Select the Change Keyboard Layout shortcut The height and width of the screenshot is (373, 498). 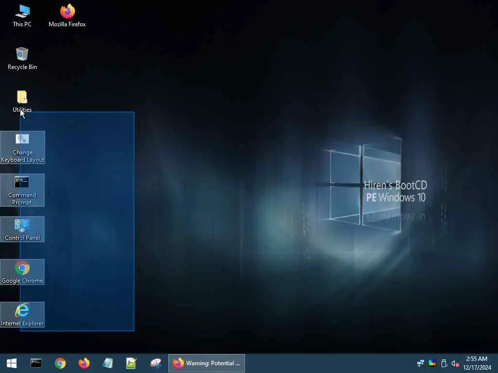coord(22,148)
